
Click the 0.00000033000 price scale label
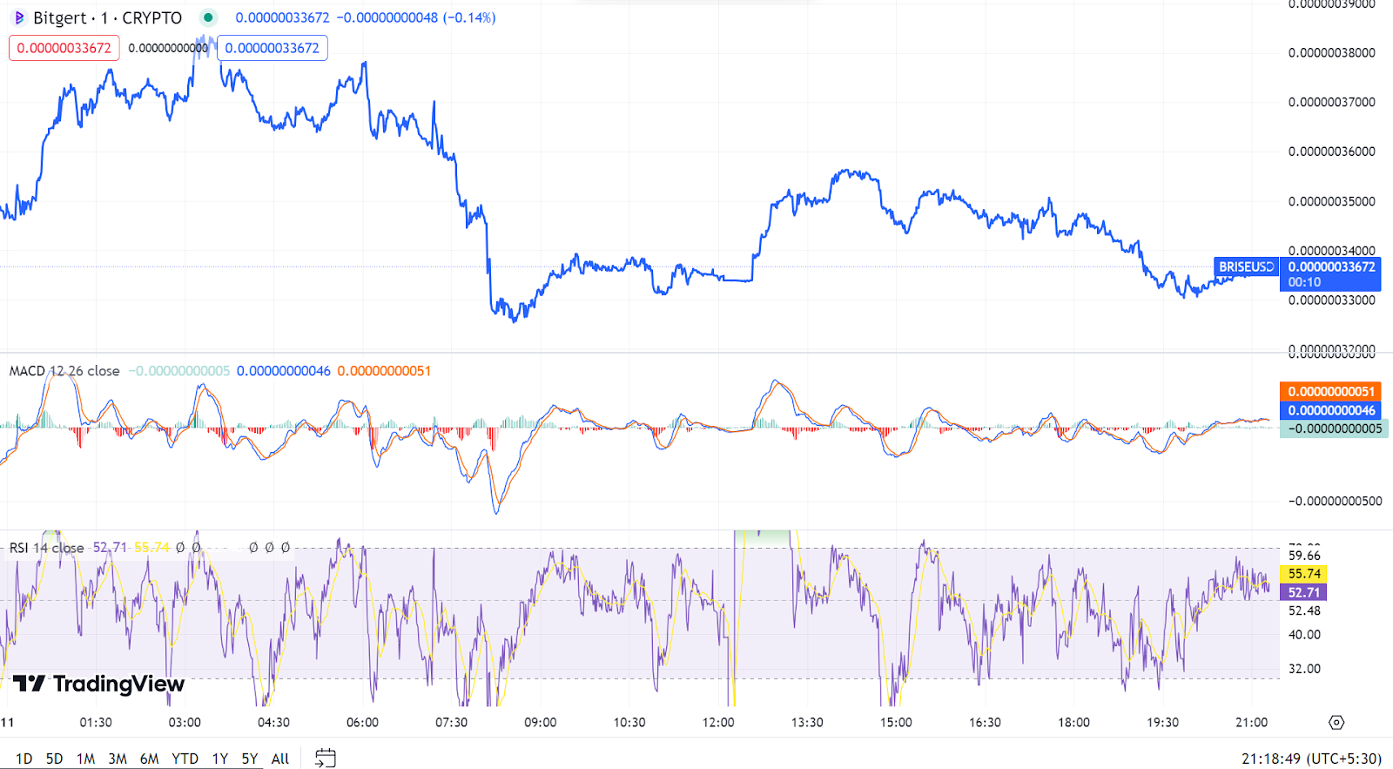point(1332,300)
